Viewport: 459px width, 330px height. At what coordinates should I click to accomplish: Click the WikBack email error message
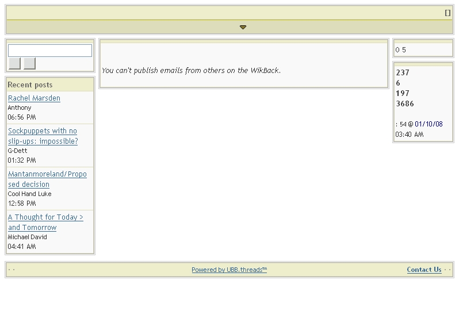(191, 71)
